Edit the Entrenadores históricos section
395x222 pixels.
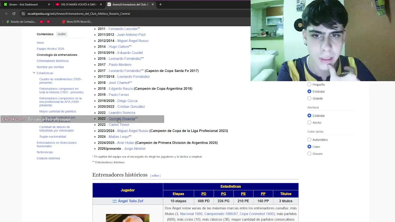point(155,175)
